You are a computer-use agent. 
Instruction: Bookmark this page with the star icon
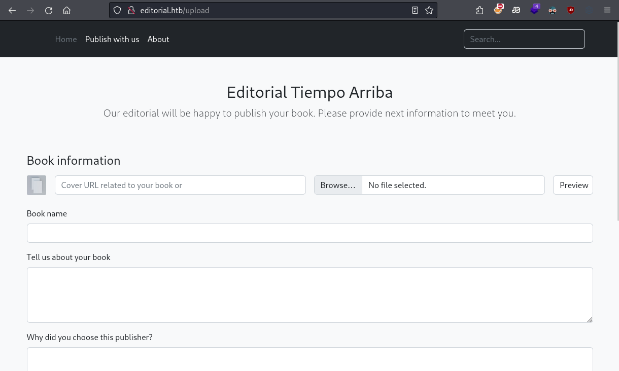coord(429,10)
